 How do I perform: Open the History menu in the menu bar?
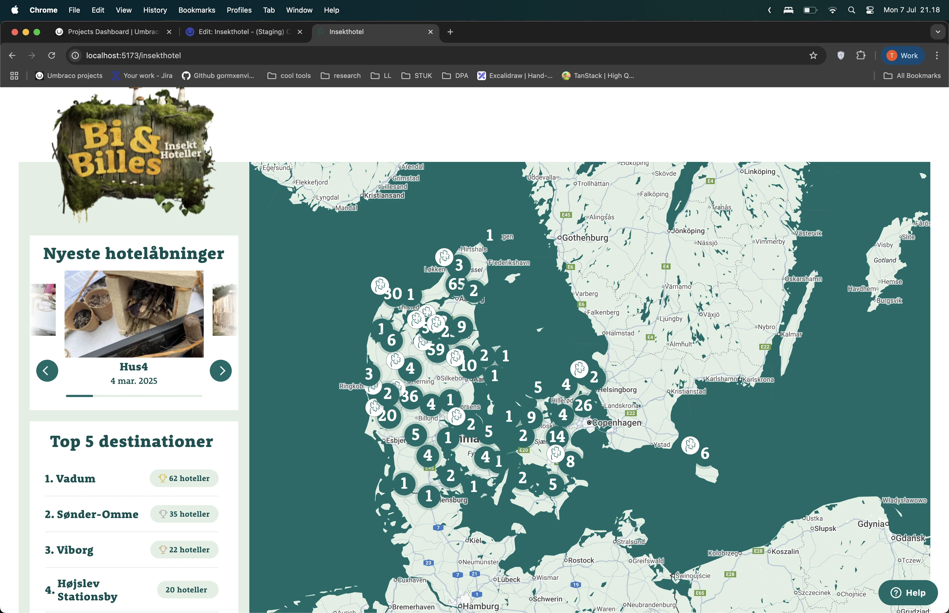[x=155, y=10]
